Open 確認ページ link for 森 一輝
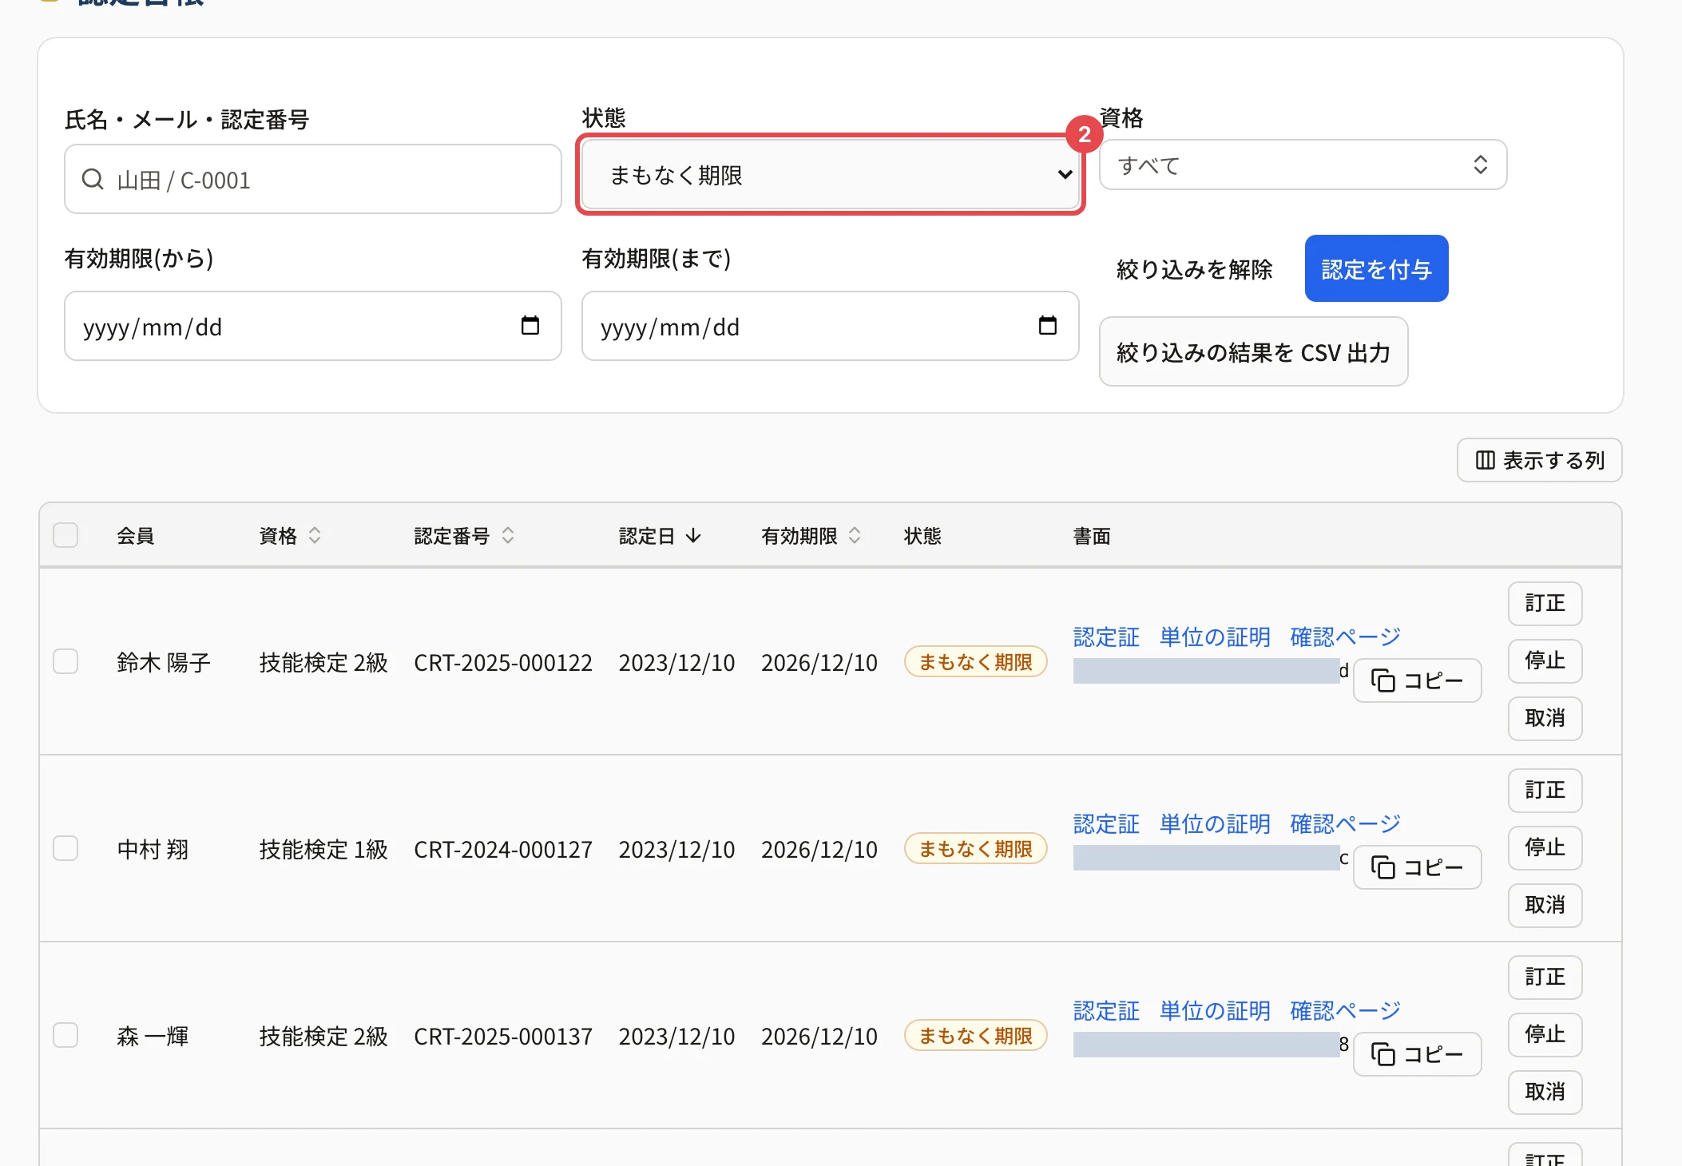1682x1166 pixels. coord(1346,1011)
